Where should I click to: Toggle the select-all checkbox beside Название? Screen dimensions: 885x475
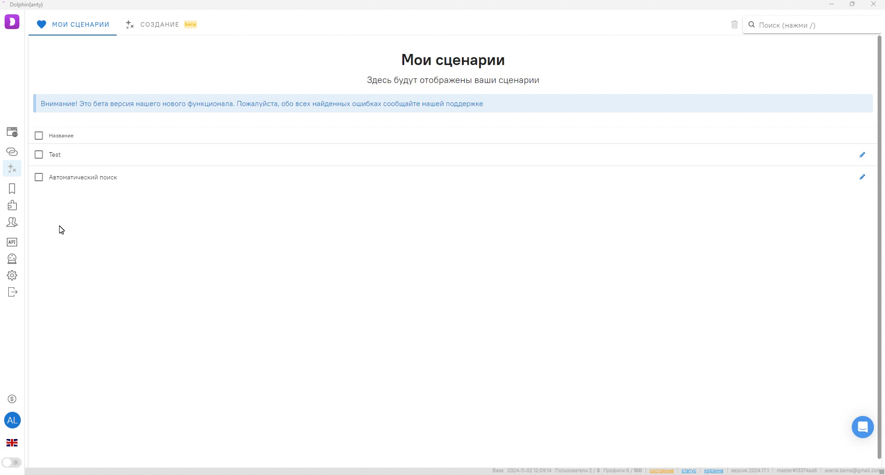pos(39,136)
